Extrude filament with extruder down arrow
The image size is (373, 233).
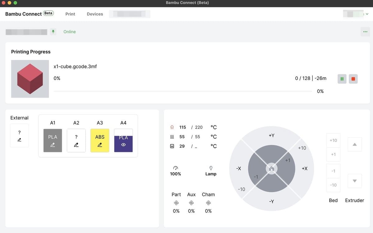click(x=355, y=181)
